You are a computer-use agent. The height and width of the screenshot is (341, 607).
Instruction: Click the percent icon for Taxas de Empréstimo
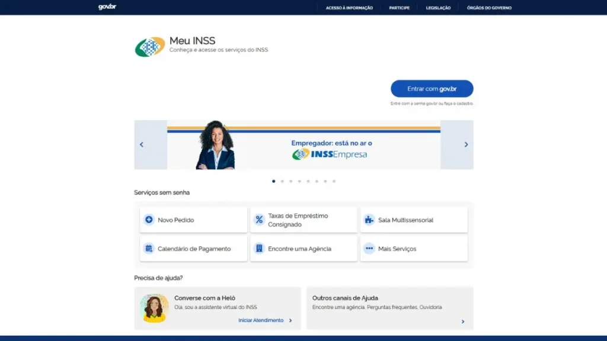pos(259,220)
